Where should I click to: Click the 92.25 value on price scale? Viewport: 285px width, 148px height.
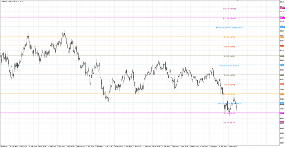coord(282,51)
